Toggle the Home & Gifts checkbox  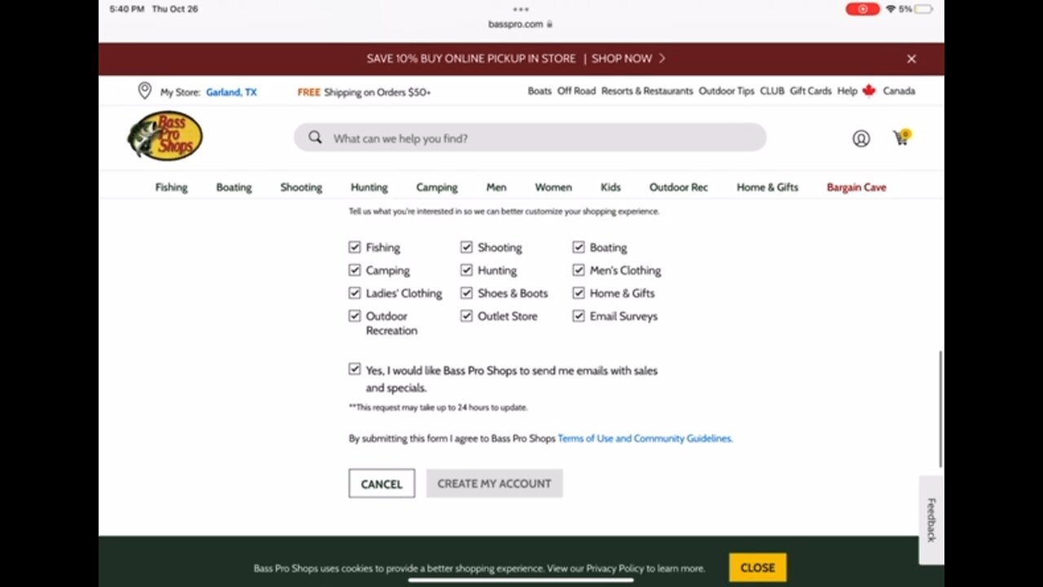pyautogui.click(x=579, y=293)
